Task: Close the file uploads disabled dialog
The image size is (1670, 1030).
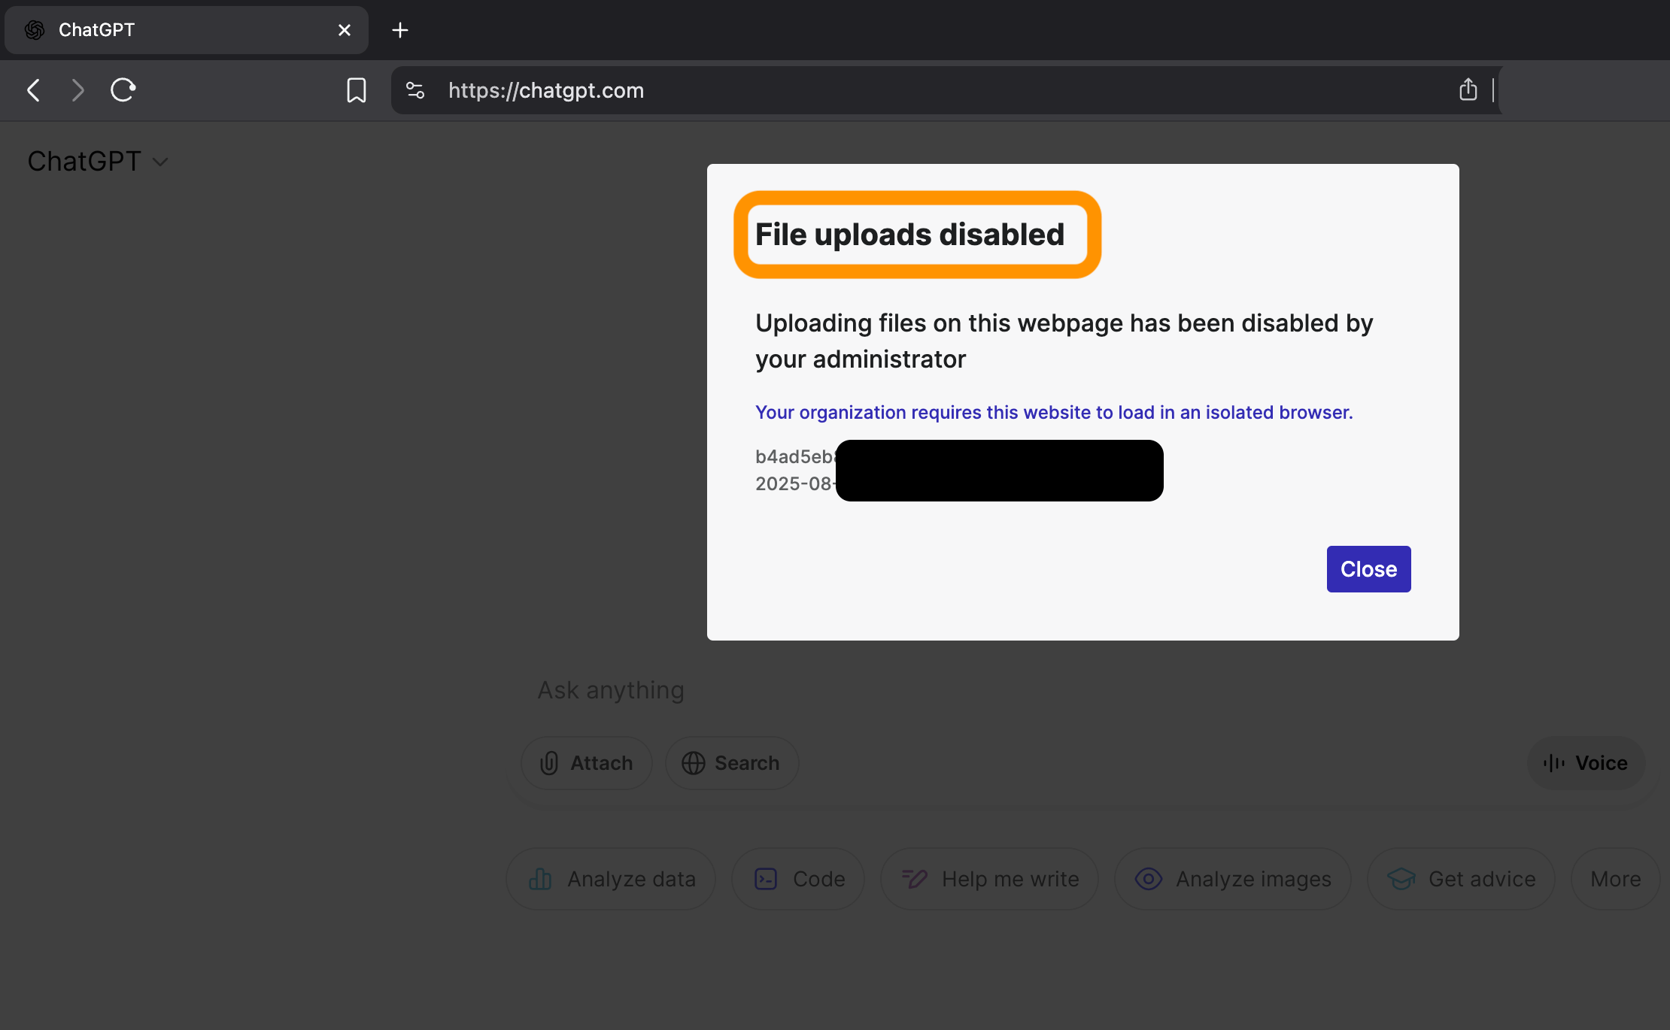Action: [x=1368, y=569]
